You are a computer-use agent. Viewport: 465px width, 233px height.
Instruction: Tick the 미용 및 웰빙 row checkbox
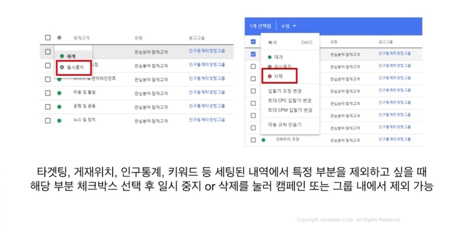click(48, 93)
